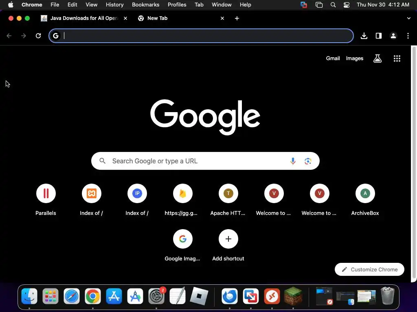Click the page vertical scrollbar
This screenshot has height=312, width=417.
414,163
